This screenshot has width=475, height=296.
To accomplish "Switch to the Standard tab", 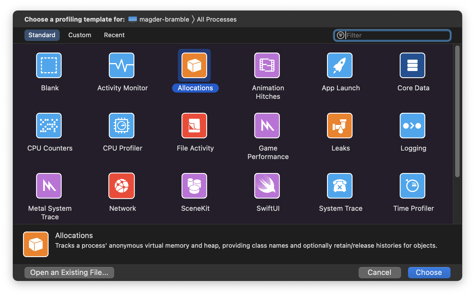I will click(42, 35).
